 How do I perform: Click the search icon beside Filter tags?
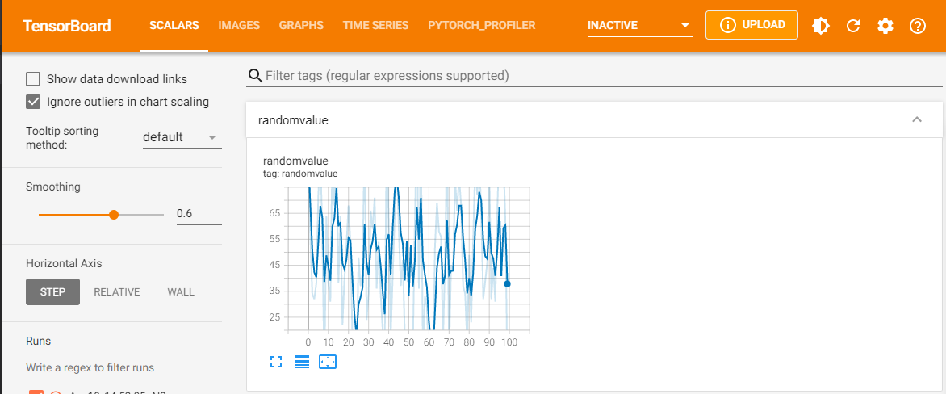coord(255,76)
